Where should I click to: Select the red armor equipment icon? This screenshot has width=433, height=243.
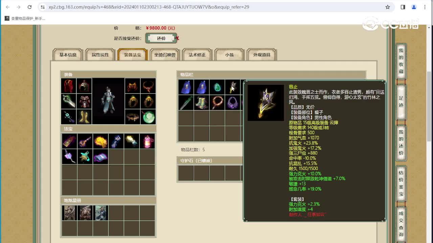pyautogui.click(x=84, y=101)
